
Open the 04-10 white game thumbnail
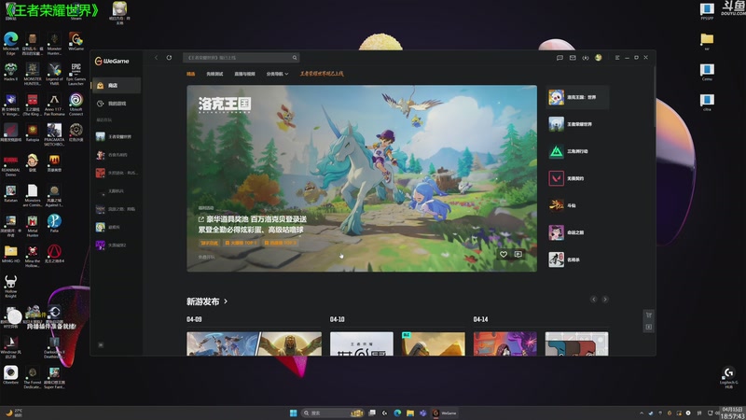click(362, 343)
